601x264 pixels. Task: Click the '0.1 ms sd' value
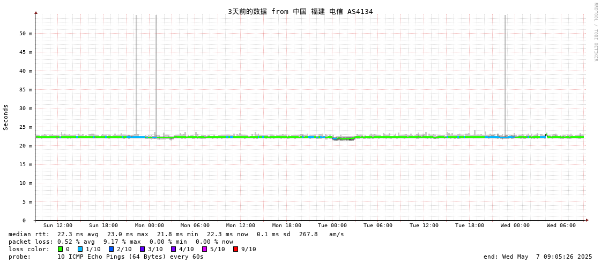coord(274,234)
